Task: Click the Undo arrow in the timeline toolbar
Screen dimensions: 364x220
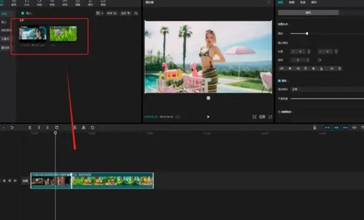Action: [12, 128]
